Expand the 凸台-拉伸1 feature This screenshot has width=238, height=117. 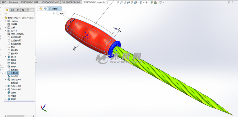click(x=6, y=80)
